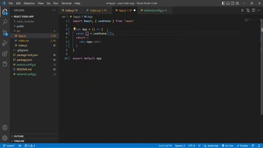Open the Selection menu
Viewport: 263px width, 148px height.
29,3
